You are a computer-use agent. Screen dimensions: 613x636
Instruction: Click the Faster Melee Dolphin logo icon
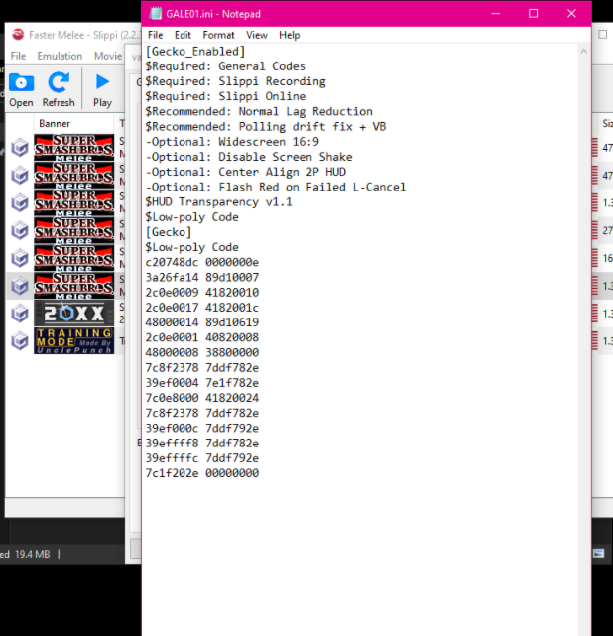pyautogui.click(x=18, y=35)
